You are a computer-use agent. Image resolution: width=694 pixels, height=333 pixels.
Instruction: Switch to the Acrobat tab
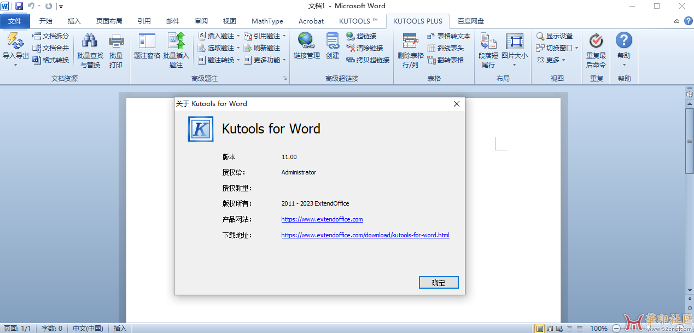[x=311, y=21]
